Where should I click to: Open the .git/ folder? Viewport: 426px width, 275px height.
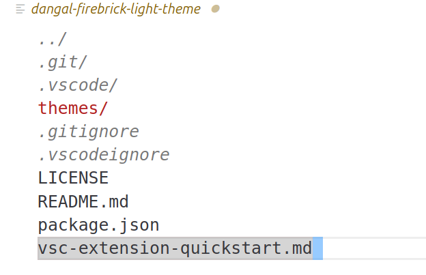tap(63, 62)
